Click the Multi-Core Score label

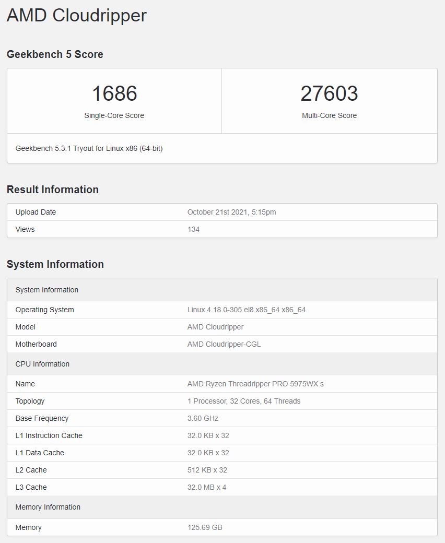coord(329,115)
